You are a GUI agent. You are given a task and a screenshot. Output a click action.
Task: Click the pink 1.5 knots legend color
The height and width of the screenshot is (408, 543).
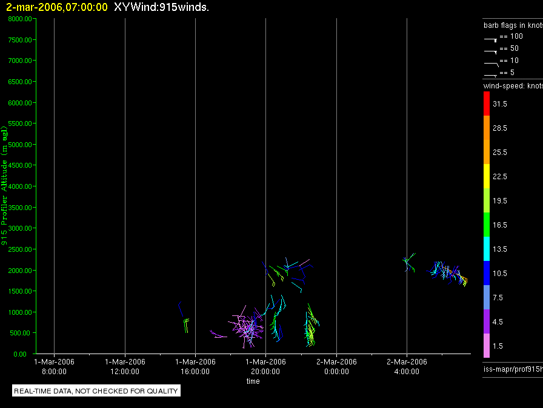487,346
